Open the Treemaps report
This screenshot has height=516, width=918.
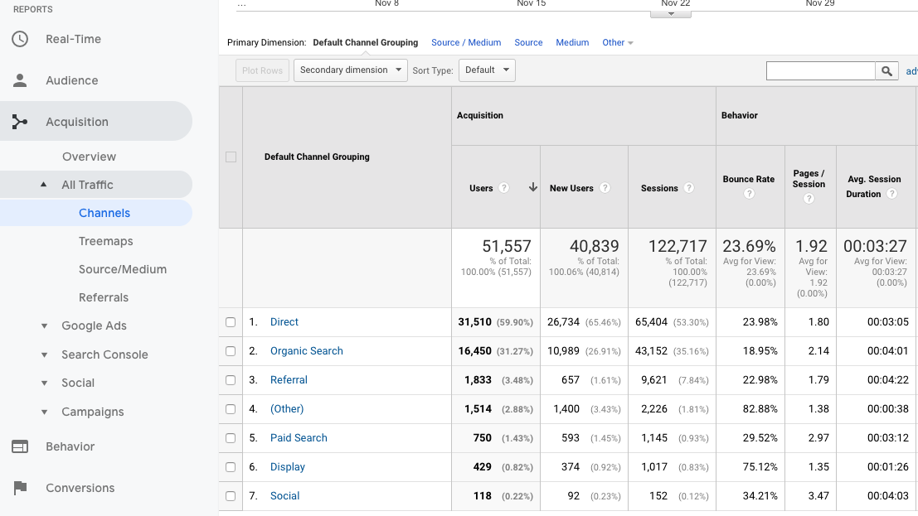pos(106,241)
